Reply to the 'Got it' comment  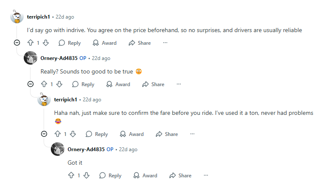tap(110, 175)
